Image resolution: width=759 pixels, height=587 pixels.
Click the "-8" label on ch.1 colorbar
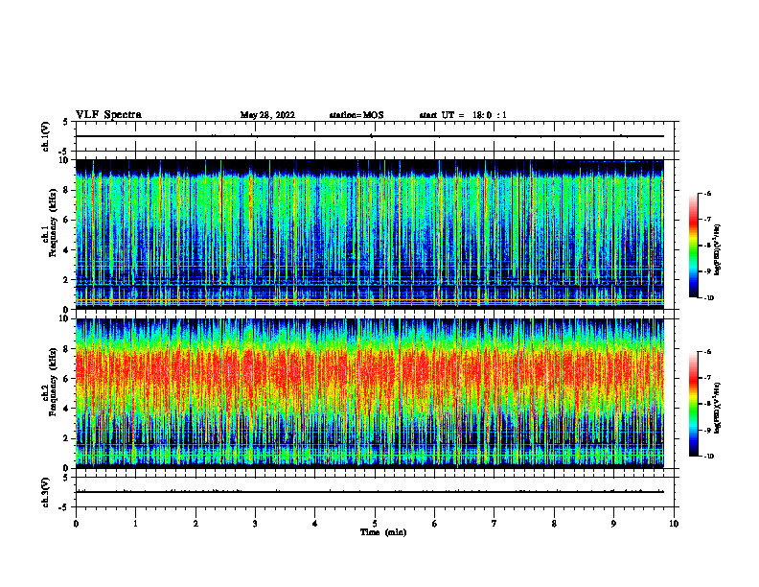click(707, 246)
